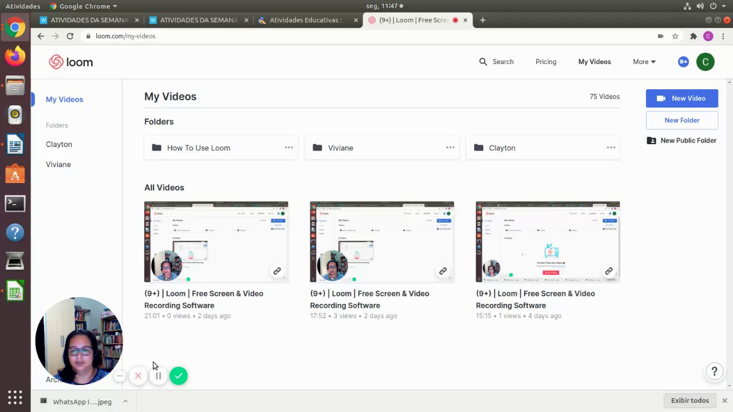
Task: Open recording bubble more options dots
Action: (x=120, y=376)
